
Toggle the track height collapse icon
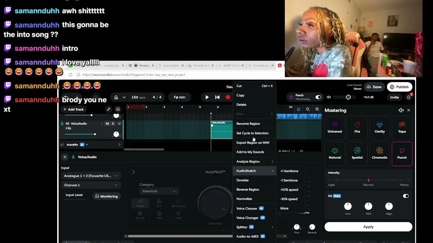(x=118, y=109)
